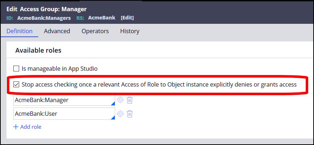Go to the Operators tab

pyautogui.click(x=95, y=31)
